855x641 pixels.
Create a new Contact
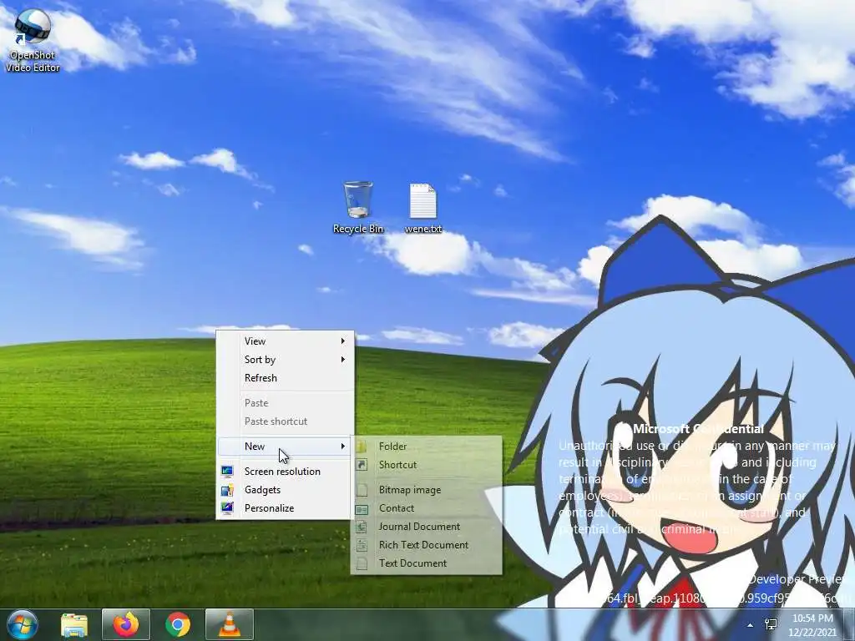(427, 508)
